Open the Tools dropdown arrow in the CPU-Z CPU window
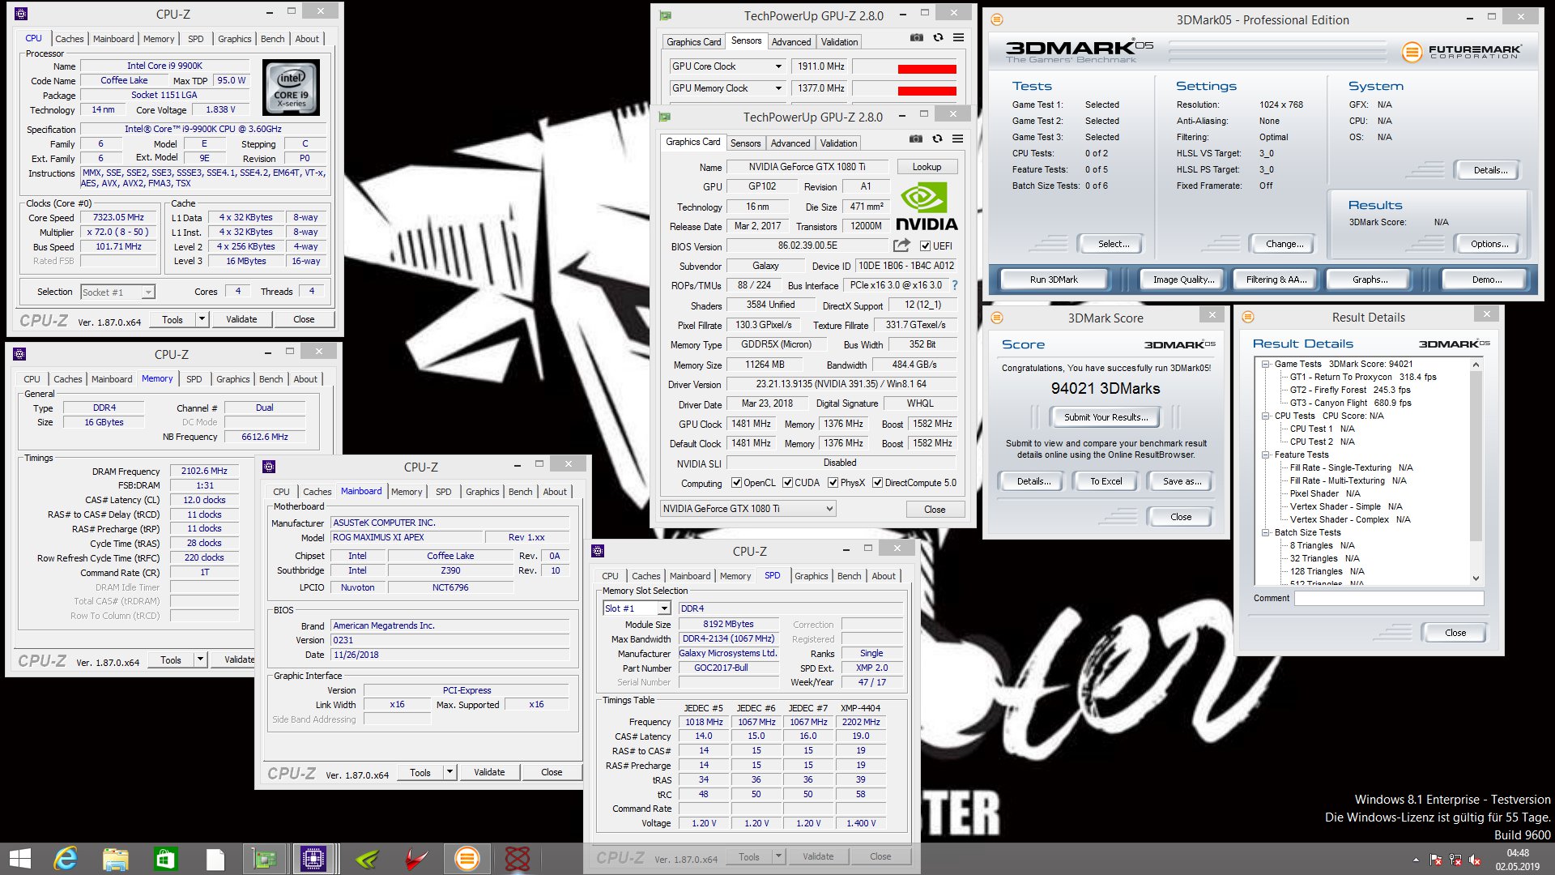This screenshot has width=1555, height=875. (x=202, y=319)
